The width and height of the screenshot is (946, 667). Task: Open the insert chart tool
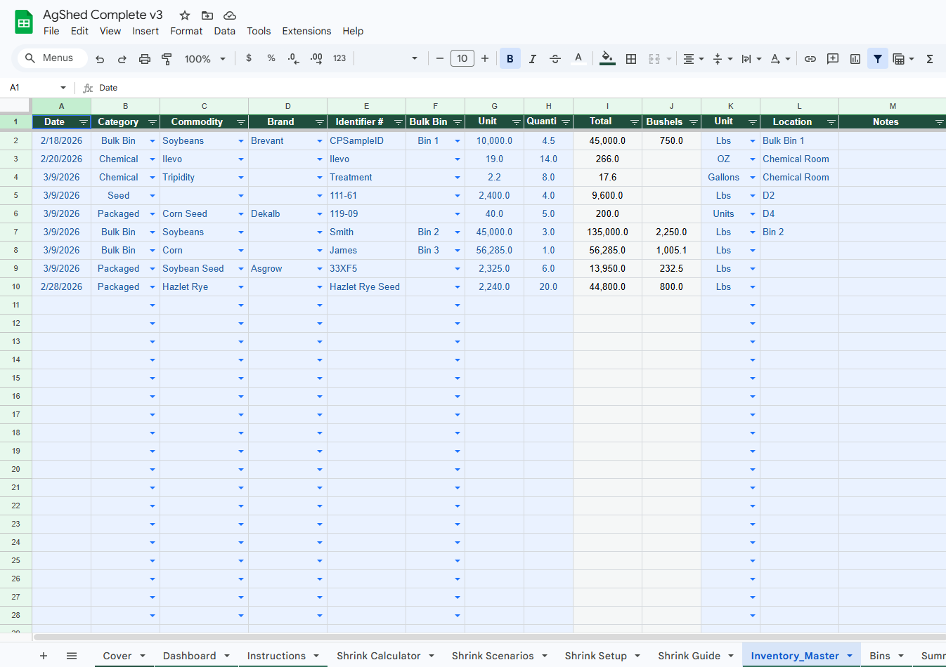(x=855, y=58)
